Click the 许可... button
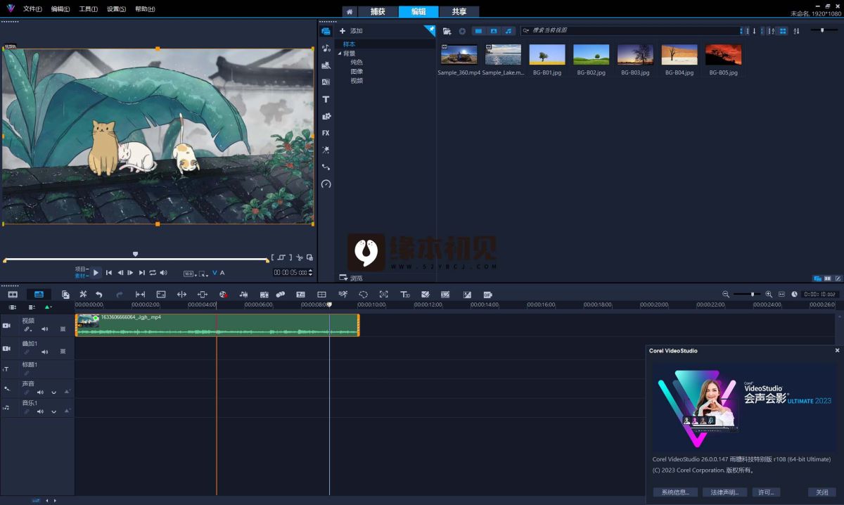This screenshot has width=844, height=505. [766, 492]
